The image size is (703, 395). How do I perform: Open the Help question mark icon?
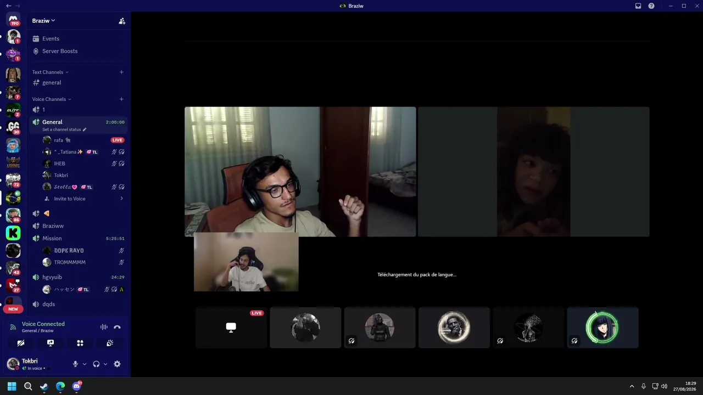[x=651, y=6]
